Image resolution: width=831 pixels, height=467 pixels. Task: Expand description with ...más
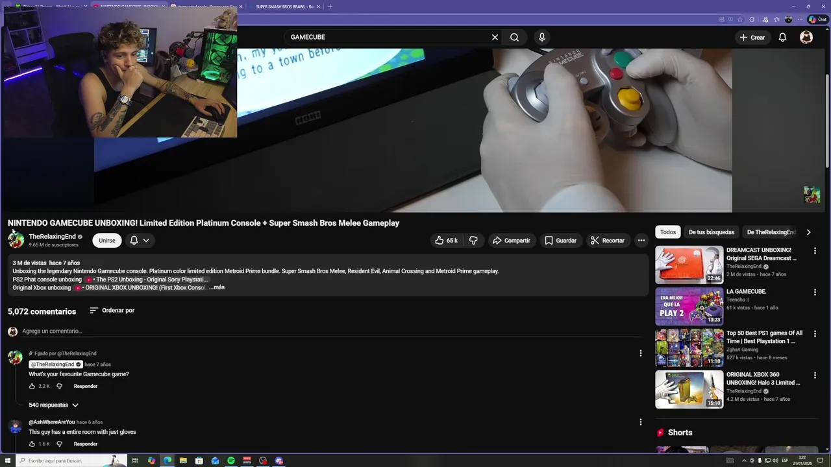pos(217,287)
